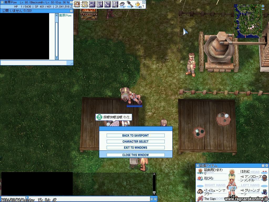The height and width of the screenshot is (202, 269).
Task: Click the chat room window resize grip
Action: 71,63
